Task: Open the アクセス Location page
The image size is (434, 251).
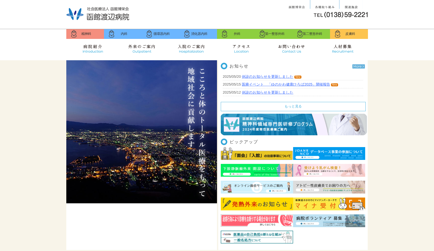Action: pyautogui.click(x=241, y=49)
